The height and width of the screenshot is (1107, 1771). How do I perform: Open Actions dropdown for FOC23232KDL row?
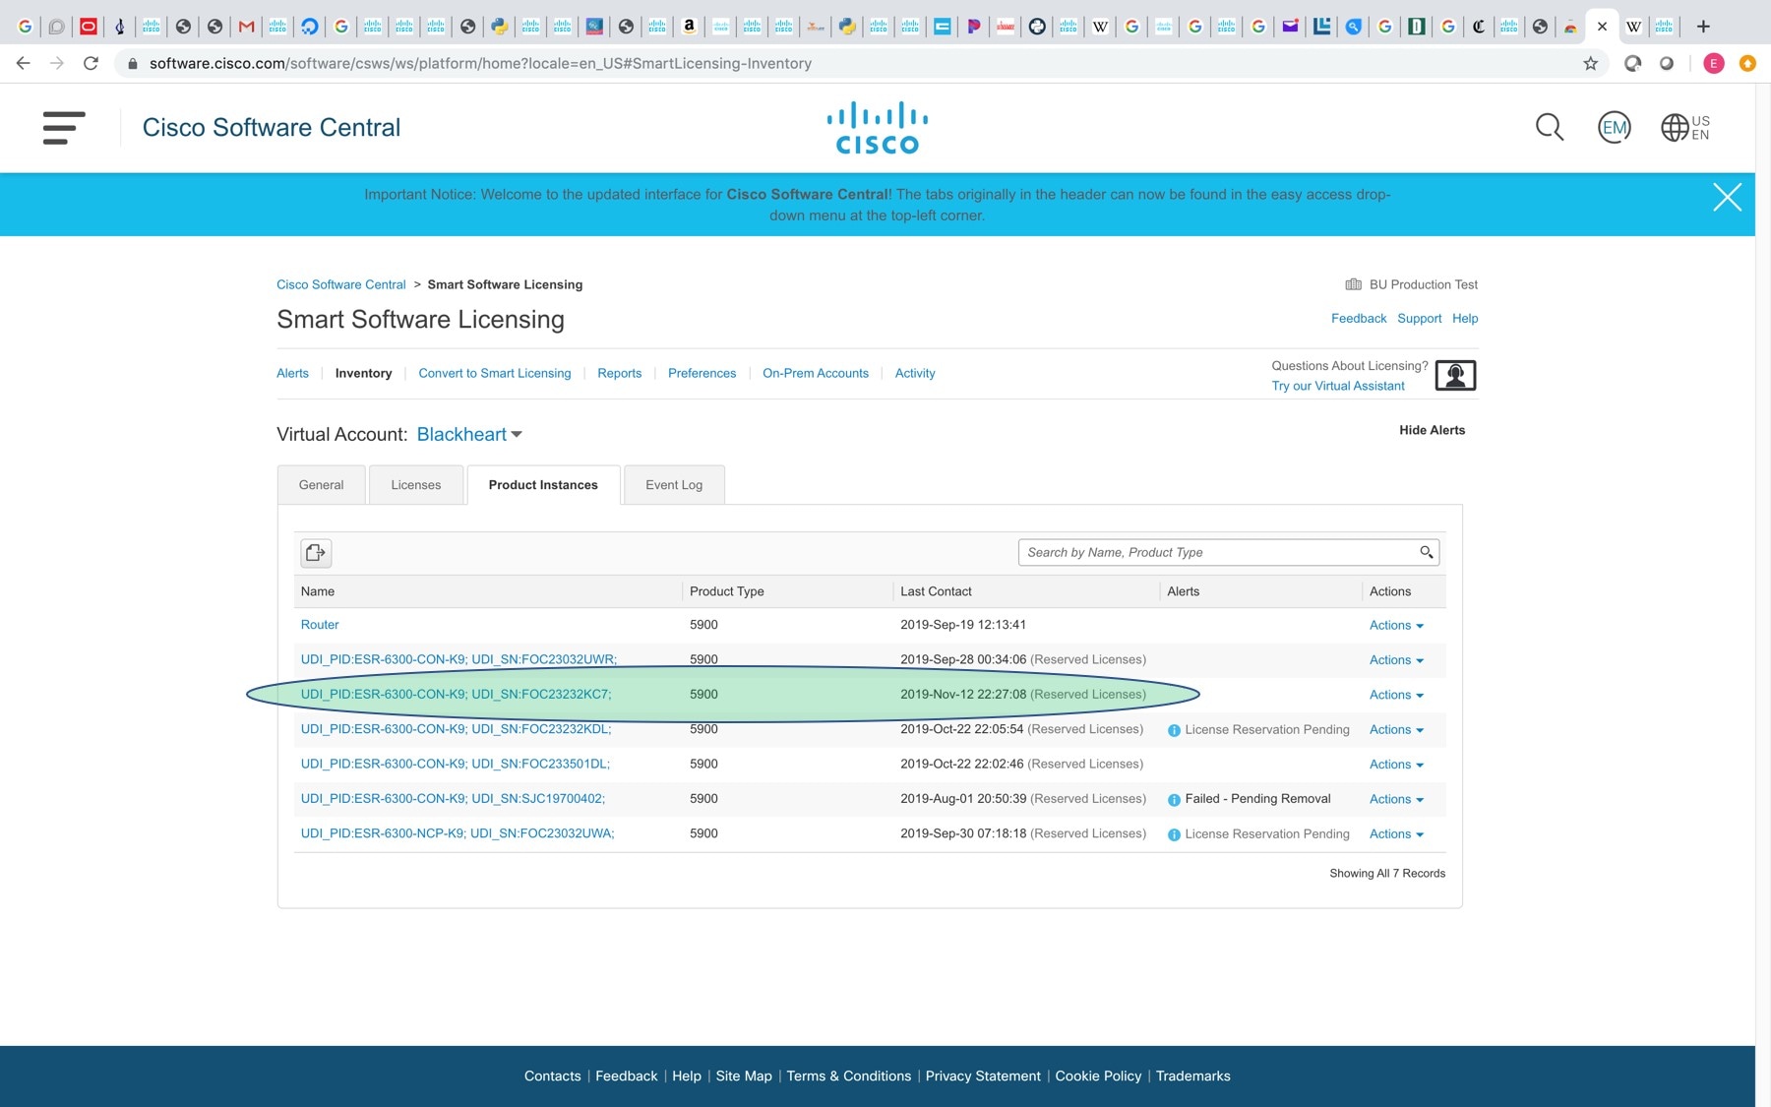click(x=1396, y=729)
